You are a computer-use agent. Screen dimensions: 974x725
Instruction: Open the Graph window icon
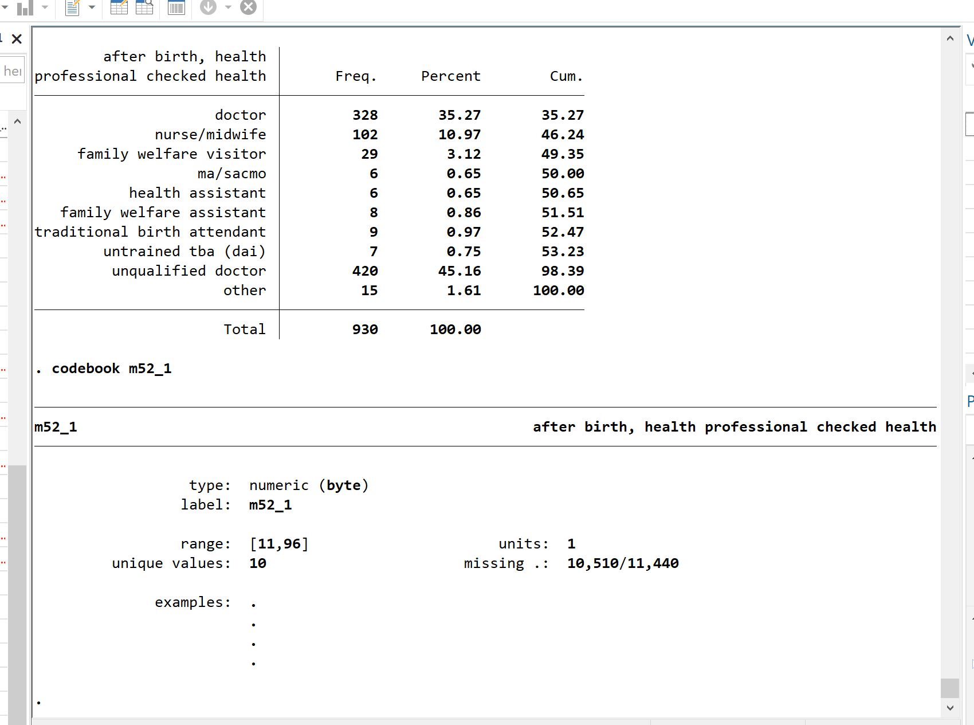(x=24, y=7)
